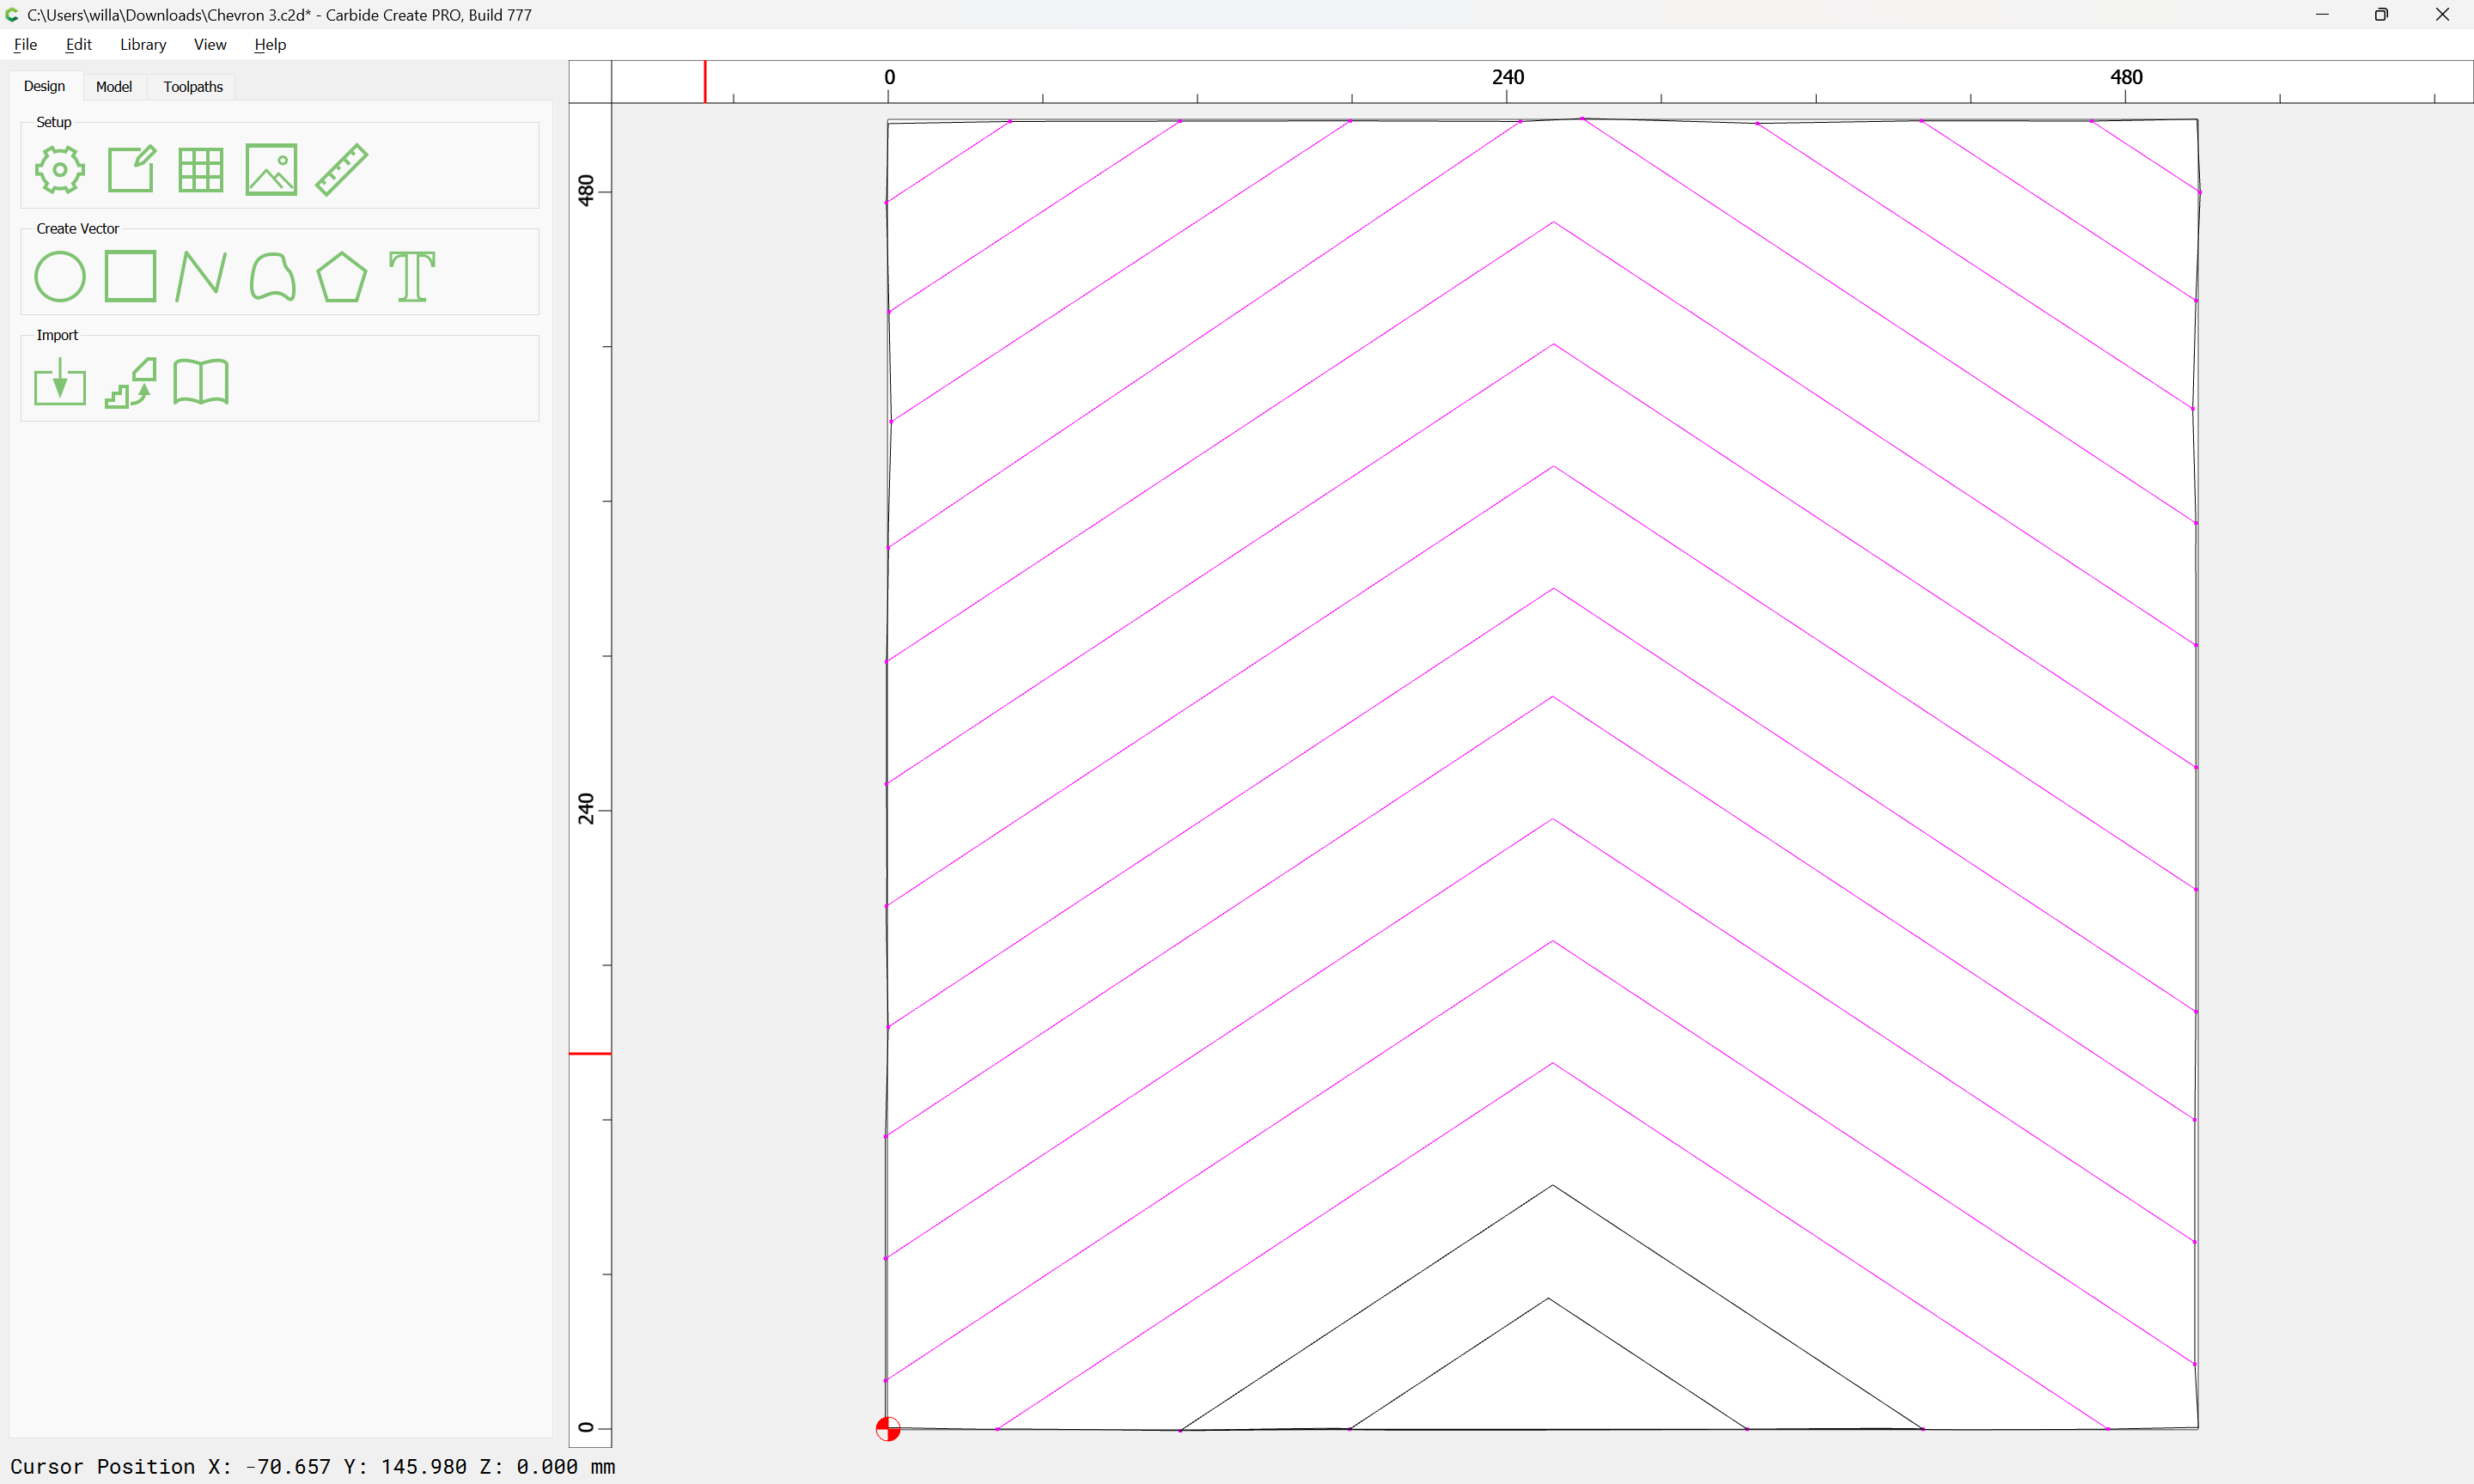The width and height of the screenshot is (2474, 1484).
Task: Open the File menu
Action: click(26, 44)
